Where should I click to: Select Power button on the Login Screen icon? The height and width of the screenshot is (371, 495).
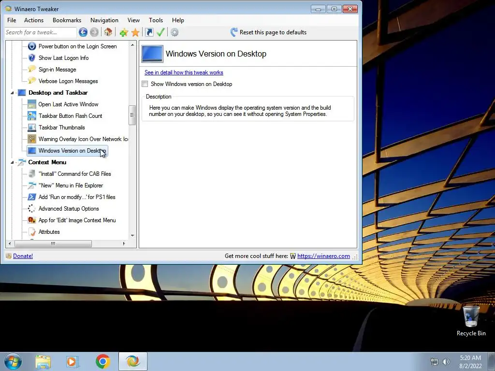click(32, 46)
